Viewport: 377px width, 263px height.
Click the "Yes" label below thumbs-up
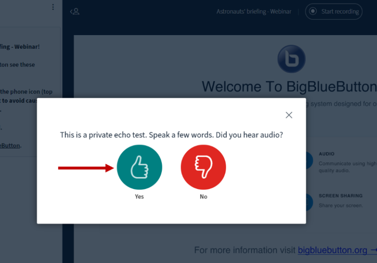pyautogui.click(x=139, y=196)
